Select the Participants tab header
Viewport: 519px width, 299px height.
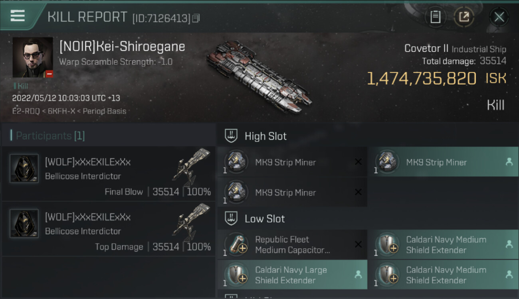coord(50,136)
